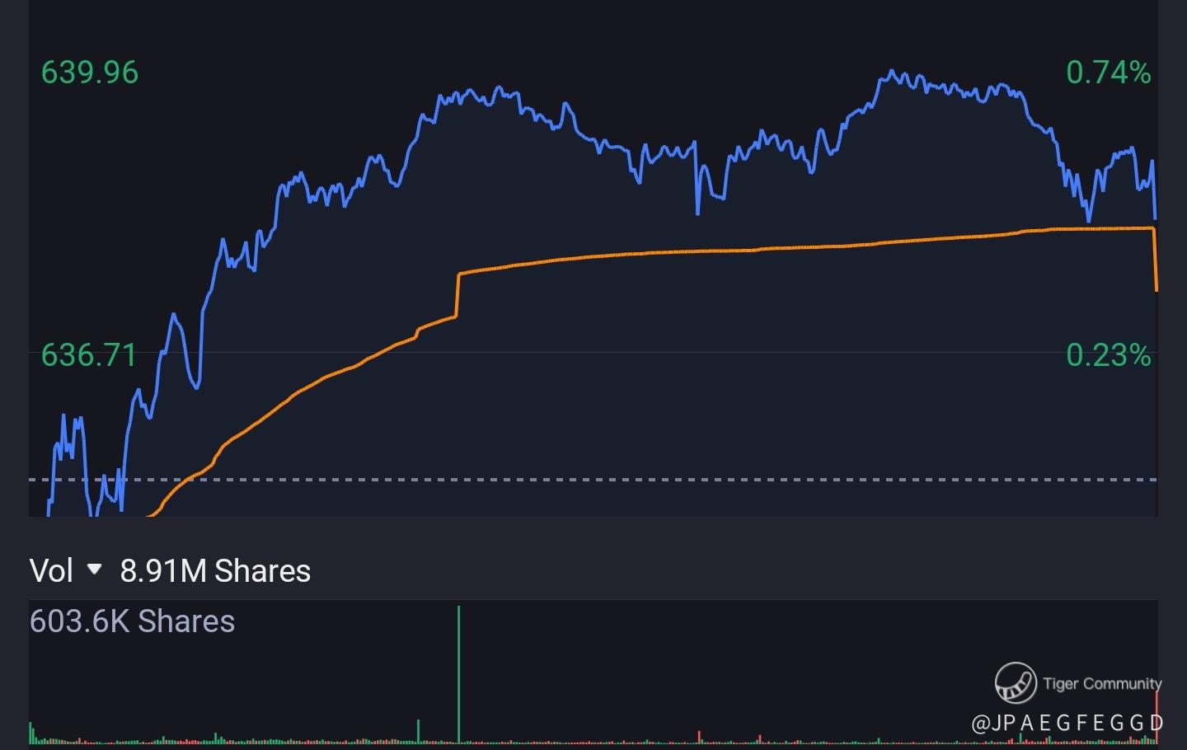Click the first green volume bar at far left
1187x750 pixels.
(31, 733)
